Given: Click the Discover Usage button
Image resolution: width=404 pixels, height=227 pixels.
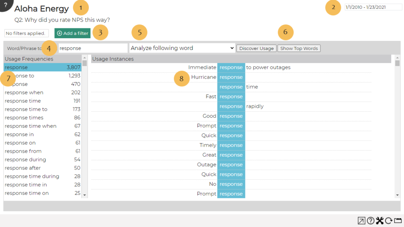Looking at the screenshot, I should [x=256, y=48].
